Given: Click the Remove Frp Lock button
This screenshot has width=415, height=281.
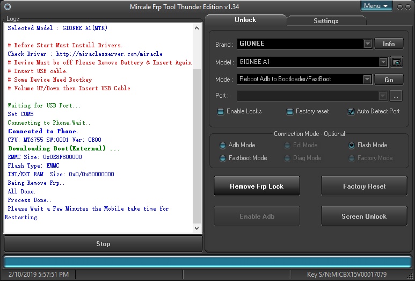Looking at the screenshot, I should click(x=257, y=186).
